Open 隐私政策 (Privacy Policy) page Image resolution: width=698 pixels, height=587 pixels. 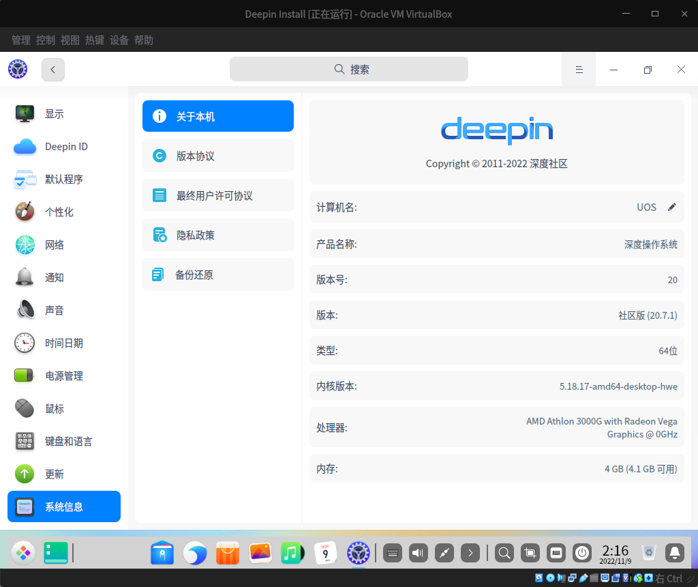pos(218,235)
